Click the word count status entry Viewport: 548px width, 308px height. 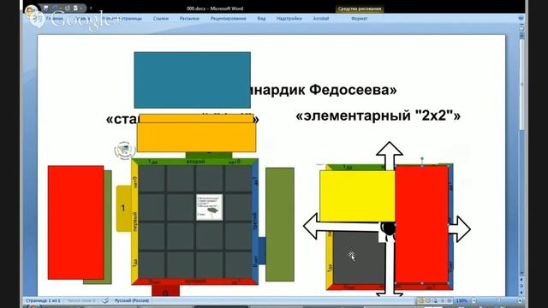click(81, 300)
